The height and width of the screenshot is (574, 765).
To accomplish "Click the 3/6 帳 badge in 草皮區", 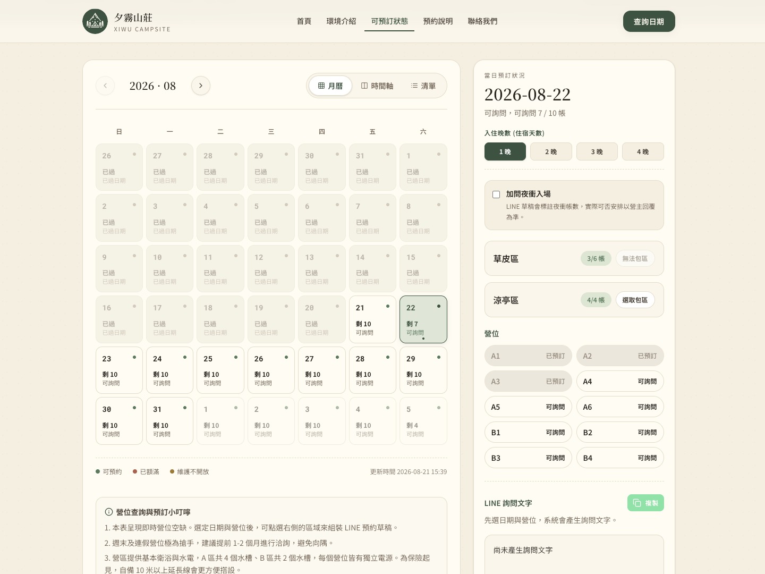I will [x=596, y=258].
